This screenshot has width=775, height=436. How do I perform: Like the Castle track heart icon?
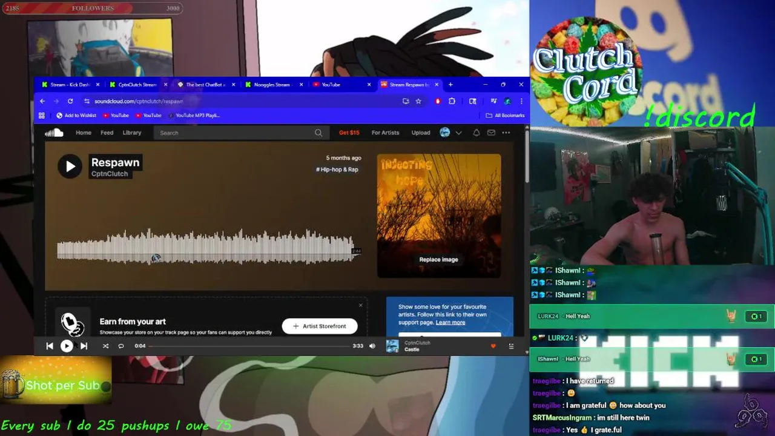tap(493, 346)
